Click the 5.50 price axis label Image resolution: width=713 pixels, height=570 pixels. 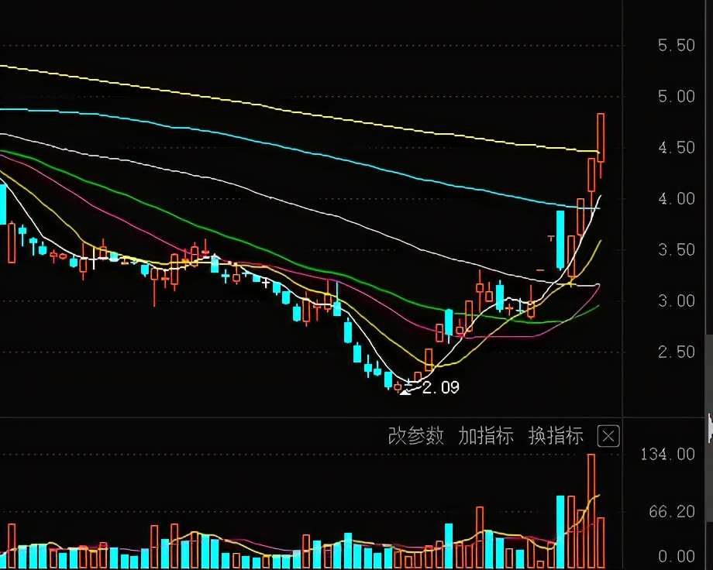click(676, 46)
